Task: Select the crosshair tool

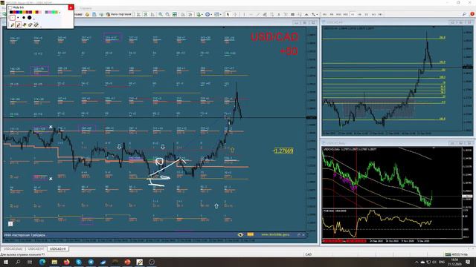Action: [x=235, y=14]
